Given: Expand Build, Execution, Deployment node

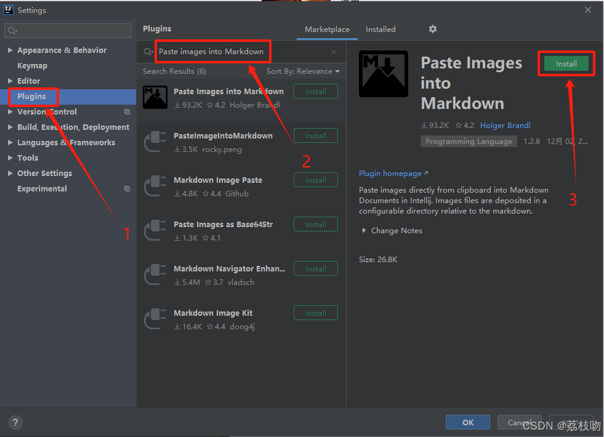Looking at the screenshot, I should 10,127.
